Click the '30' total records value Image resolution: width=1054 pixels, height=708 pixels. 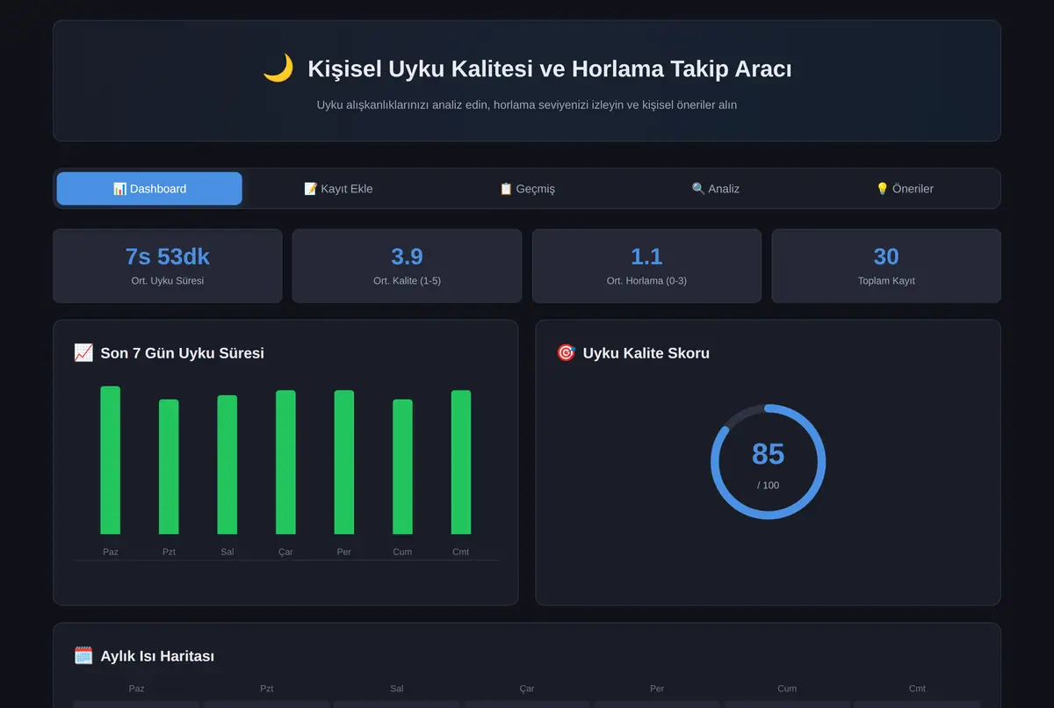click(886, 256)
